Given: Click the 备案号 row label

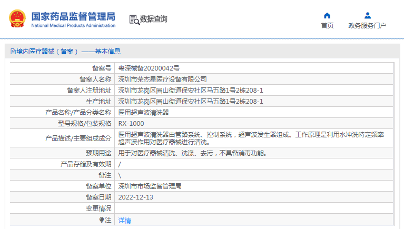Looking at the screenshot, I should pos(102,68).
